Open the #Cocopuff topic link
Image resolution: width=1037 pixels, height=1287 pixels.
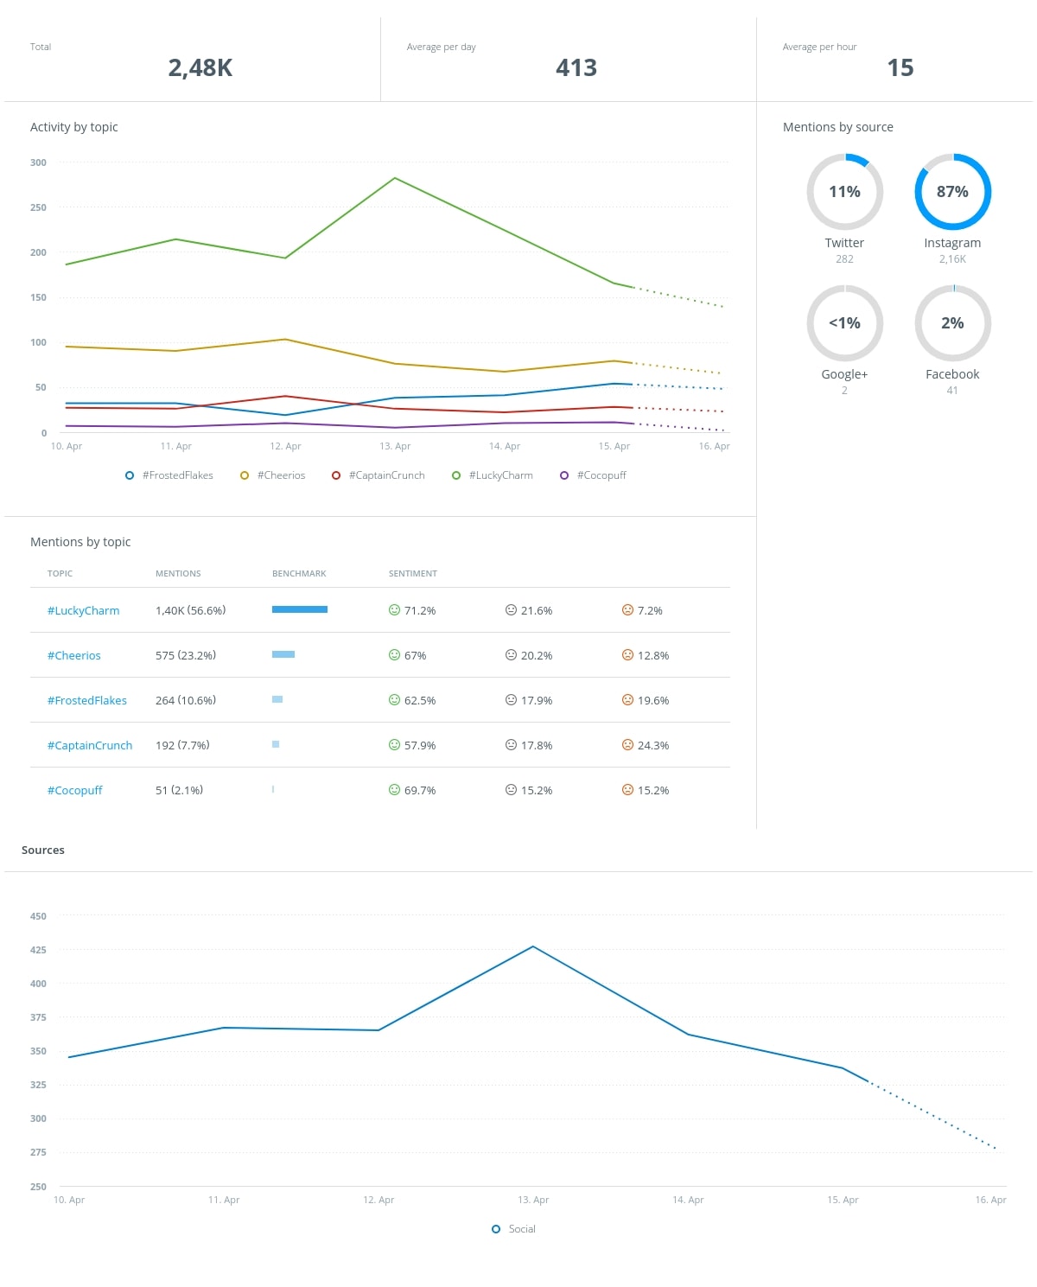point(75,790)
